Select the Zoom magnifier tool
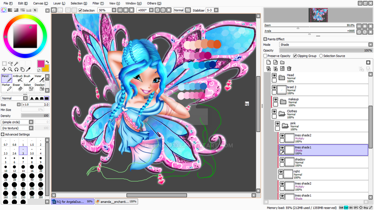374x210 pixels. 10,69
